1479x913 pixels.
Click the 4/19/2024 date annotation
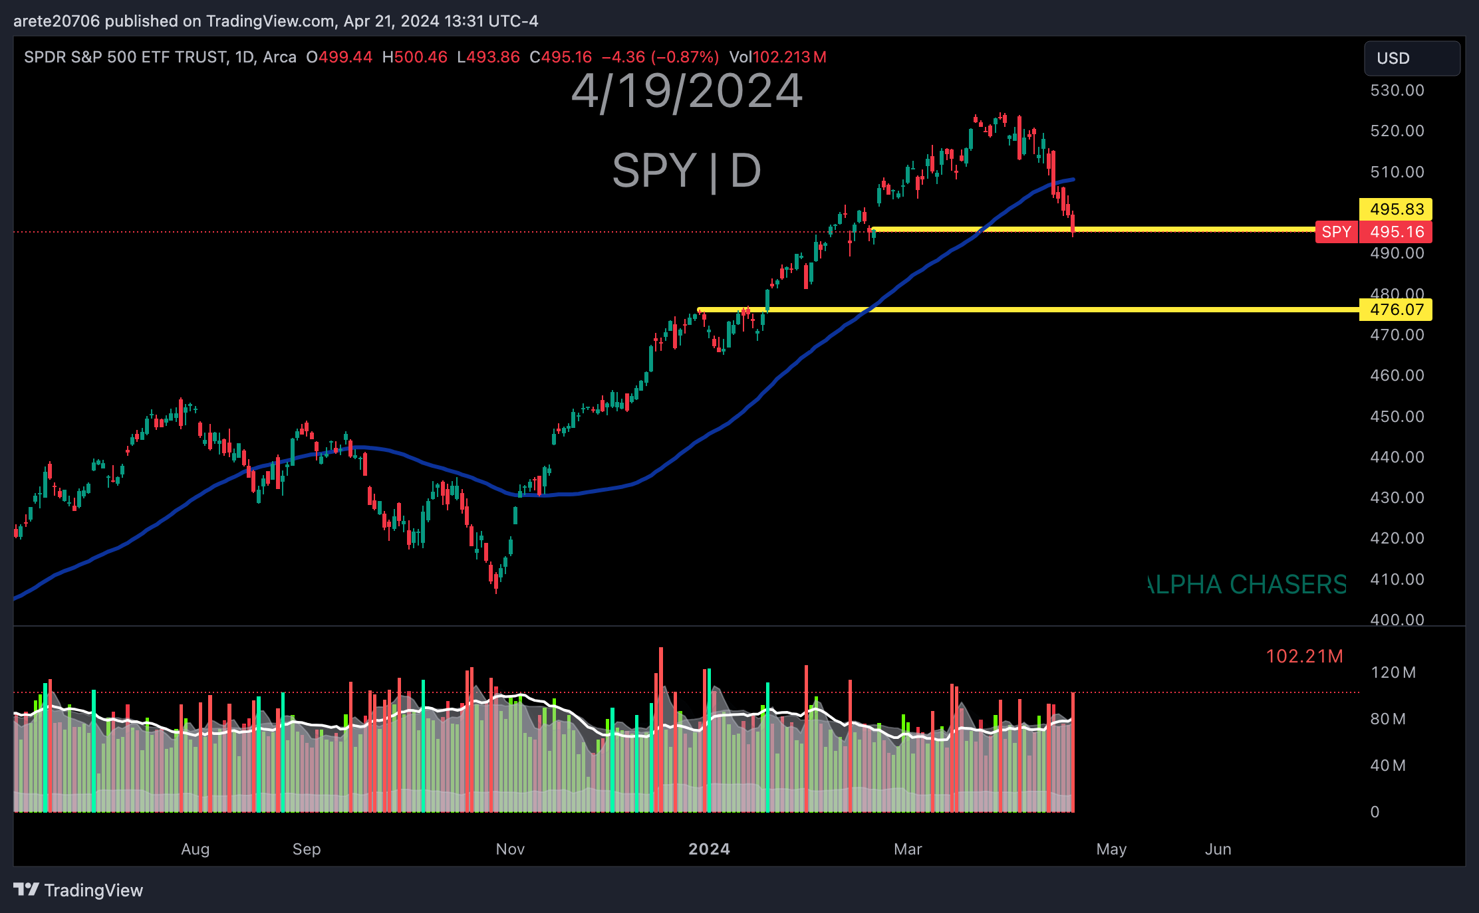click(x=687, y=91)
